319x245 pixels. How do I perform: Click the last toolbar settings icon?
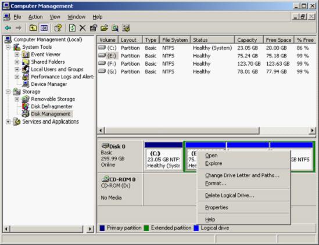tap(126, 28)
